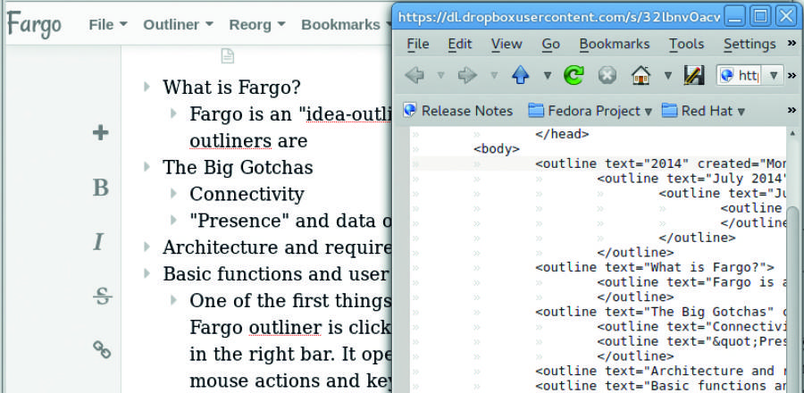This screenshot has width=804, height=393.
Task: Open Fargo's Outliner menu
Action: (x=178, y=25)
